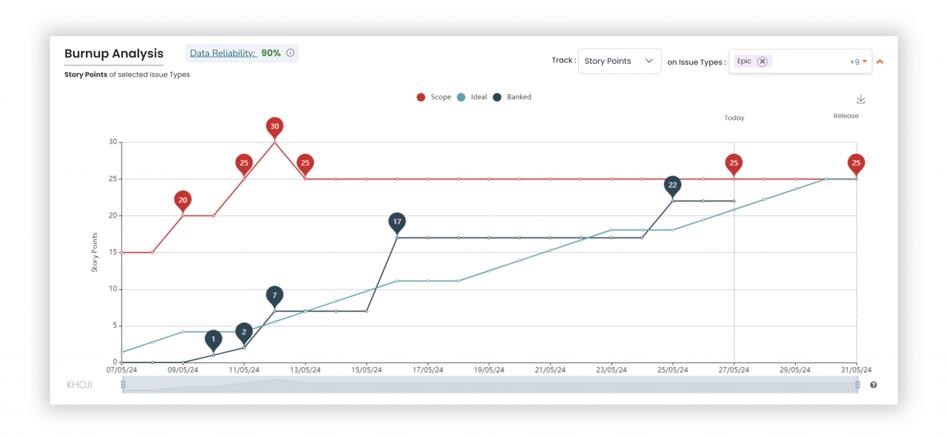Click the Burnup Analysis title
This screenshot has width=948, height=437.
pos(114,54)
